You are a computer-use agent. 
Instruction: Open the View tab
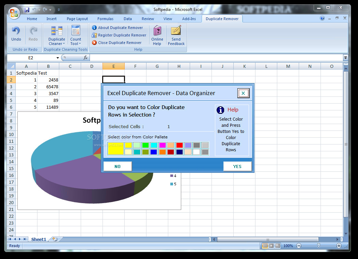pos(168,19)
